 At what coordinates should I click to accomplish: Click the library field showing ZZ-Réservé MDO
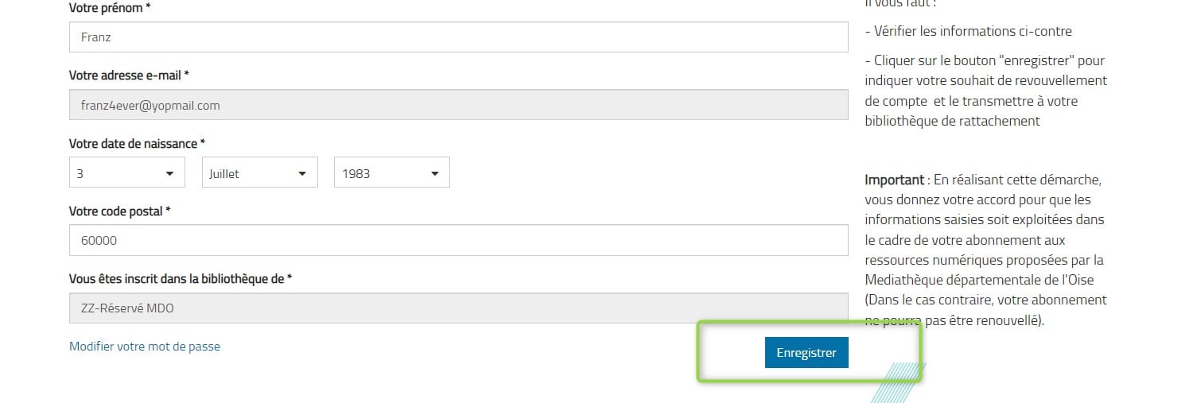coord(459,308)
